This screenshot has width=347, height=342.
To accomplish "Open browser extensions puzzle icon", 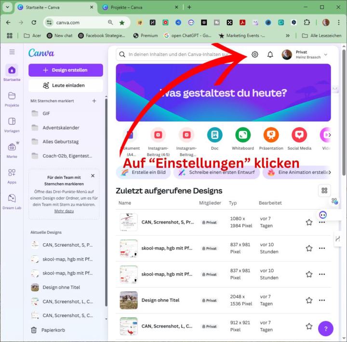I will tap(307, 22).
